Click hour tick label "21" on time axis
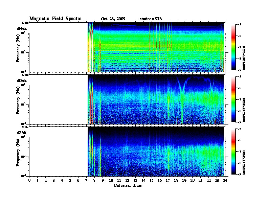The image size is (268, 207). click(200, 181)
